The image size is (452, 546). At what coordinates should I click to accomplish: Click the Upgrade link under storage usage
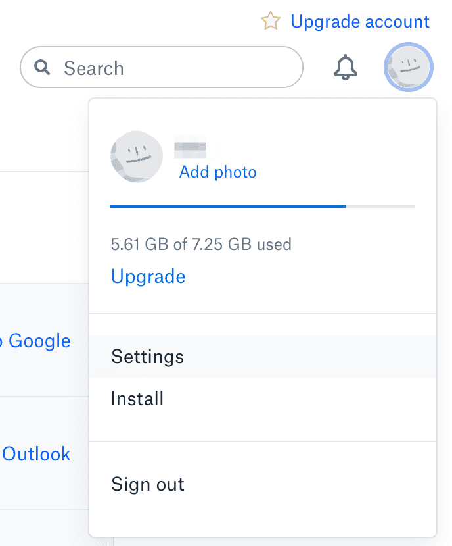(148, 276)
